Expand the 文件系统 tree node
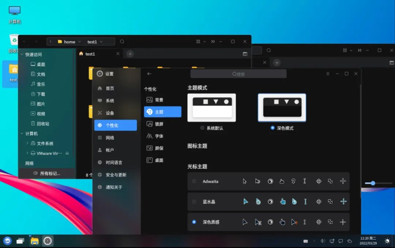Image resolution: width=395 pixels, height=248 pixels. point(27,143)
